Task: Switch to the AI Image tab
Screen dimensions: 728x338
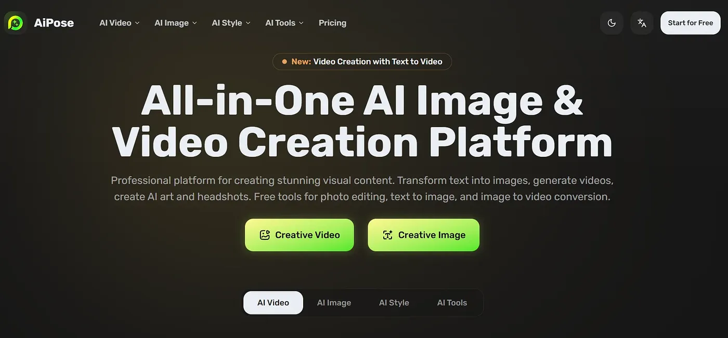Action: click(334, 303)
